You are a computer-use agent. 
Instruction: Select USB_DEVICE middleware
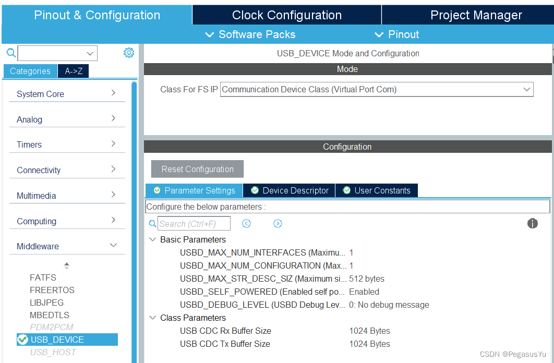click(67, 340)
